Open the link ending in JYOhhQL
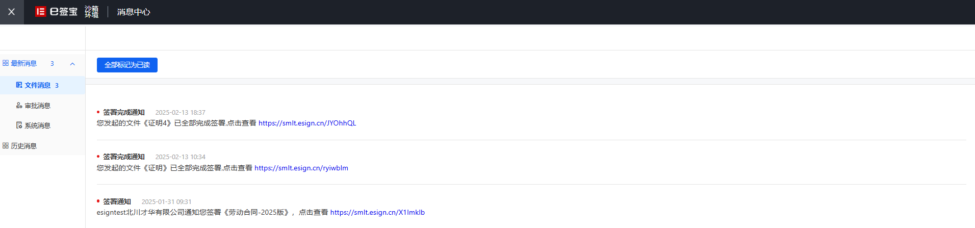This screenshot has height=228, width=975. (x=307, y=123)
